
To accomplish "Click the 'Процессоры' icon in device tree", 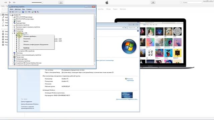I will (14, 57).
